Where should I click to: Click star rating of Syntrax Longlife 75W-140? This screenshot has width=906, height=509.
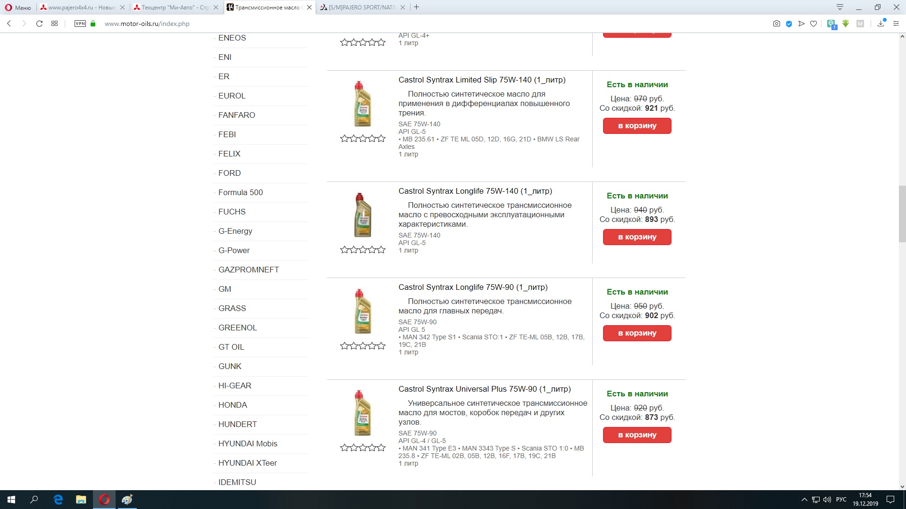(363, 250)
